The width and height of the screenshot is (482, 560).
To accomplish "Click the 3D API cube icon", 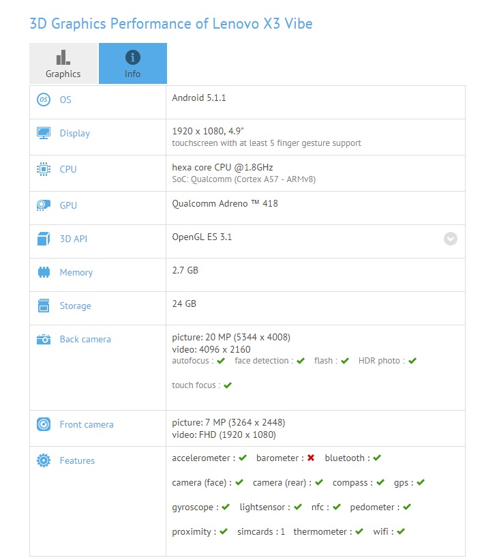I will click(44, 239).
